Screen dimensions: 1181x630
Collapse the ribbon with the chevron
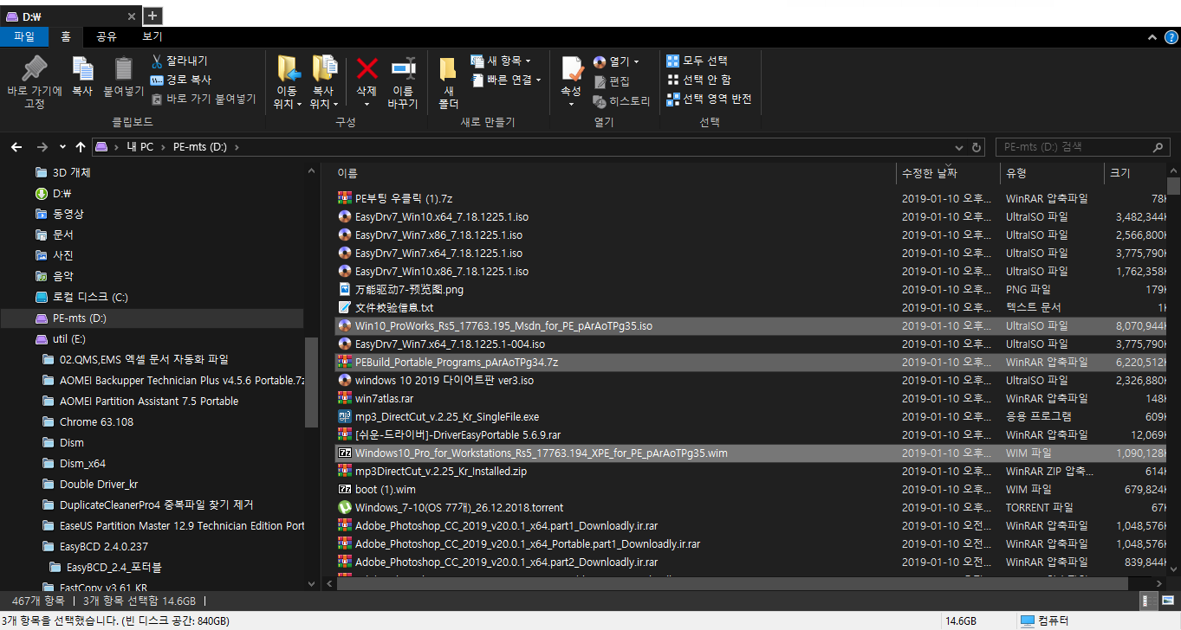point(1152,37)
